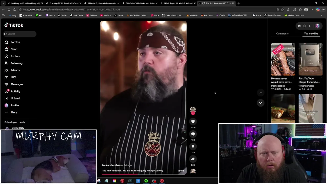
Task: Like the video with the heart icon
Action: point(193,122)
